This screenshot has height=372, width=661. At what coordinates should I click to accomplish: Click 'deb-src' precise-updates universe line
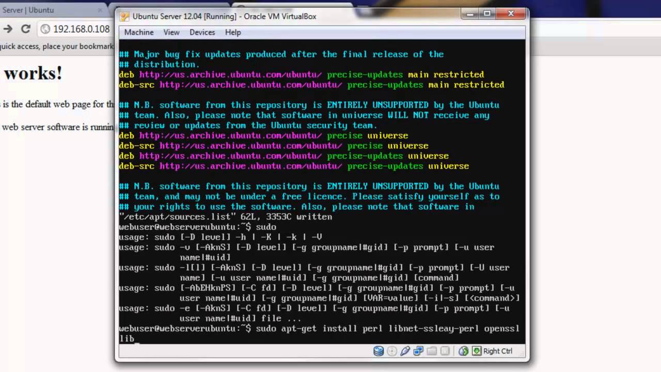point(294,166)
